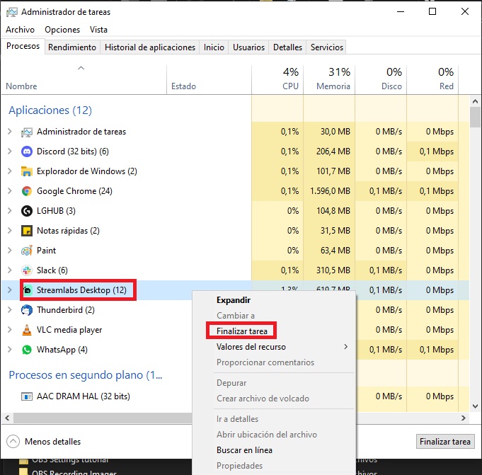Expand the Discord process group
The height and width of the screenshot is (475, 482).
point(9,151)
